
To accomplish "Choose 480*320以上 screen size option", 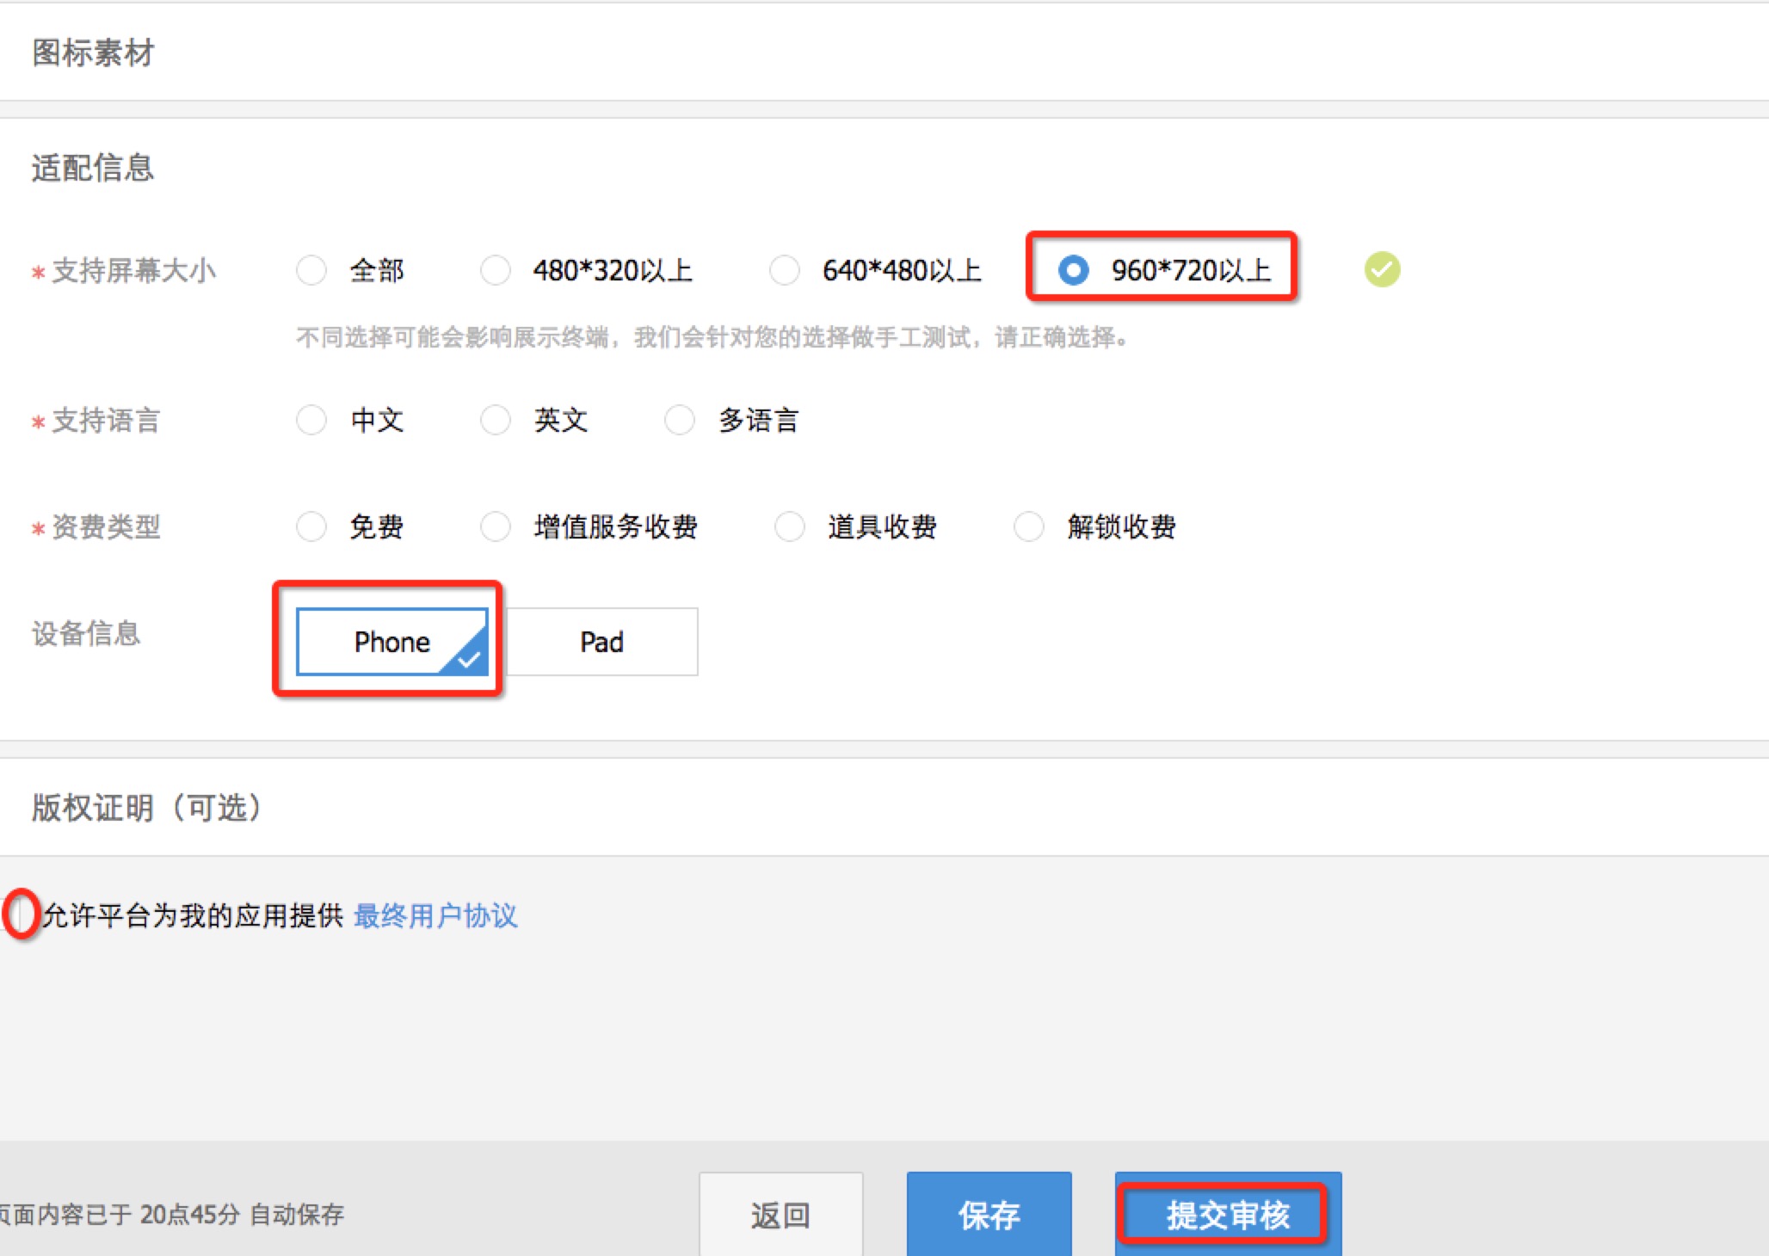I will point(495,270).
